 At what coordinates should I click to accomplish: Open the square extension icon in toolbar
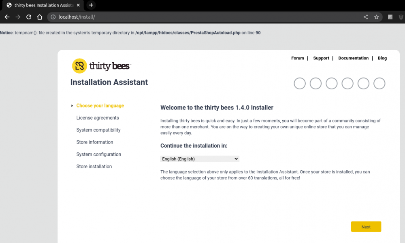point(390,17)
